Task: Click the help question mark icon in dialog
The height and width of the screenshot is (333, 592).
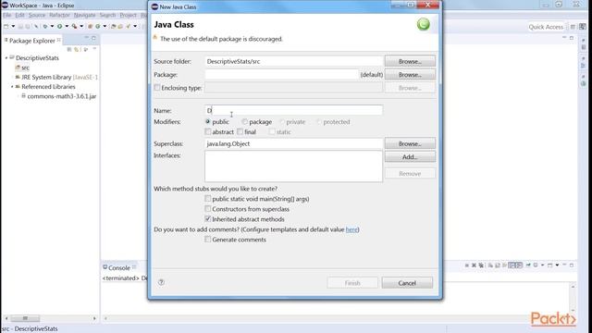Action: click(161, 282)
